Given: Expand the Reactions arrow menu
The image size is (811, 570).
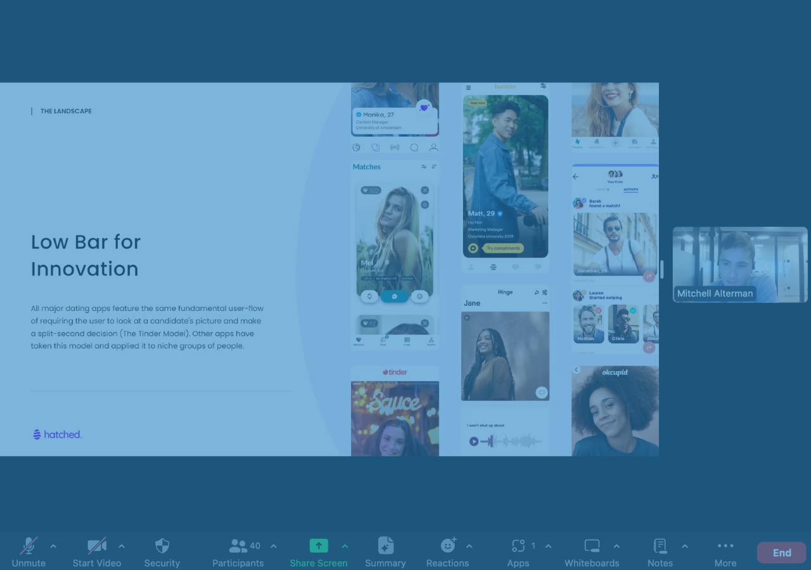Looking at the screenshot, I should [x=469, y=546].
